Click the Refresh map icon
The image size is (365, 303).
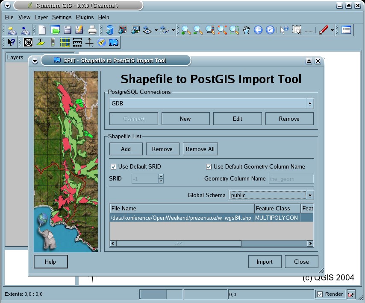point(270,30)
